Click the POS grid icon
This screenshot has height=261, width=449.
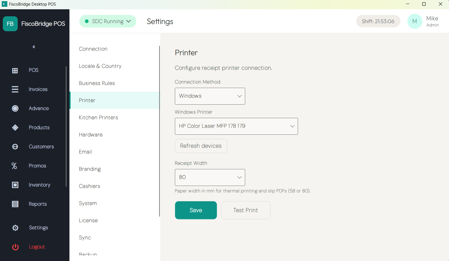(x=15, y=70)
